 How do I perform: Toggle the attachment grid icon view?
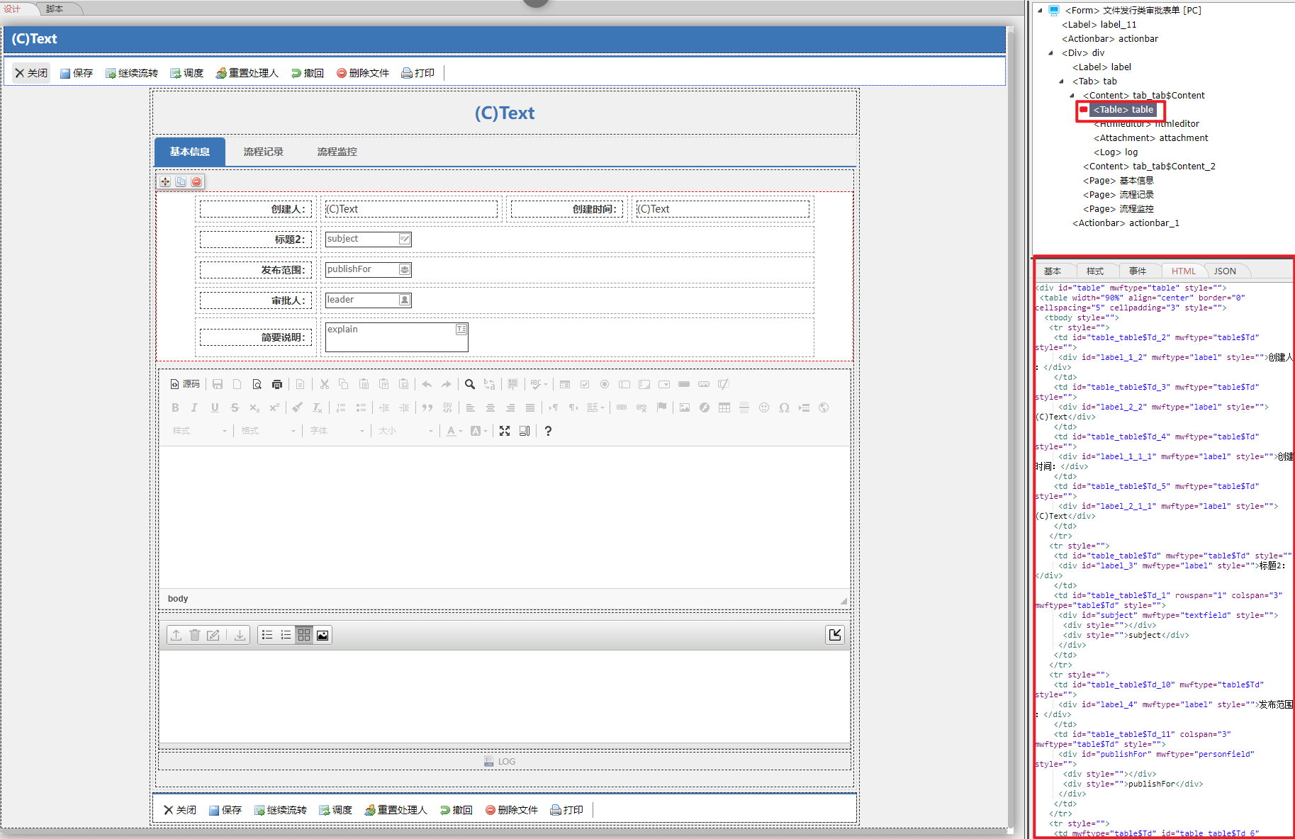(x=304, y=635)
